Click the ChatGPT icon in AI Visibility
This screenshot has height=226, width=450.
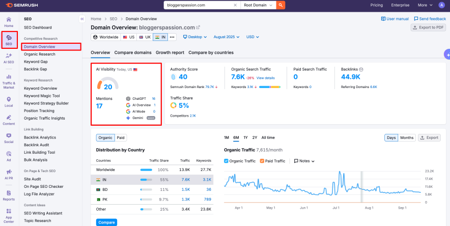coord(128,98)
